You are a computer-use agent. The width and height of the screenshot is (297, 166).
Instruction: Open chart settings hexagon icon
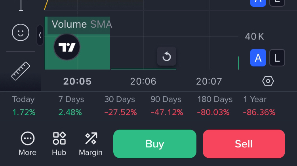[x=268, y=81]
